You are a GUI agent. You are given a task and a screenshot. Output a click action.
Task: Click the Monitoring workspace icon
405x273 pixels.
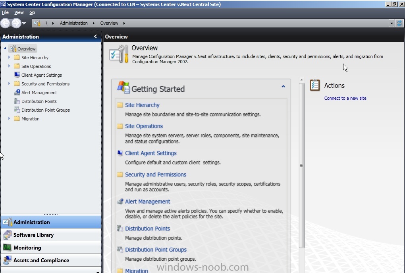click(7, 248)
